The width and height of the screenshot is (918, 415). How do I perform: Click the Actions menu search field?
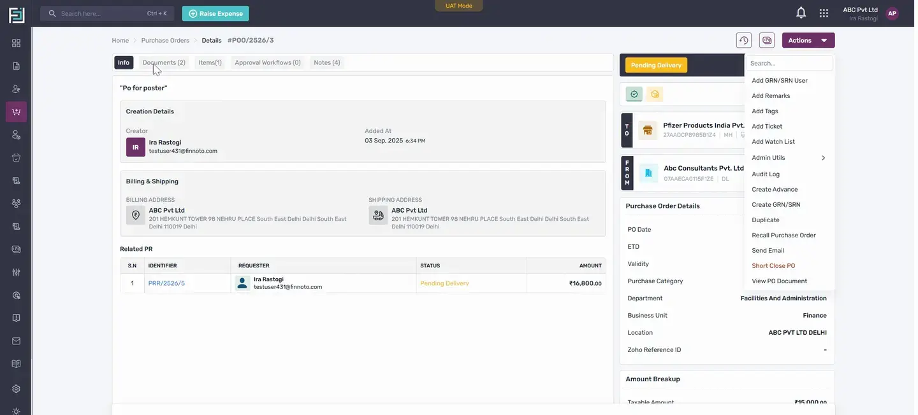(789, 63)
